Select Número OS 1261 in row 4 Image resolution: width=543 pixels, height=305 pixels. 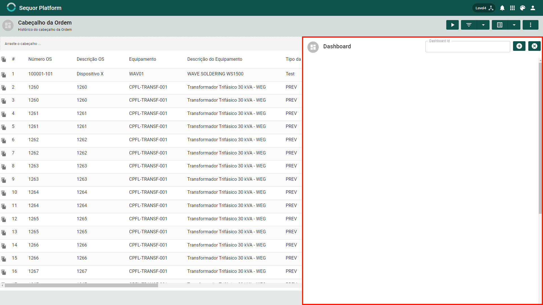coord(33,113)
